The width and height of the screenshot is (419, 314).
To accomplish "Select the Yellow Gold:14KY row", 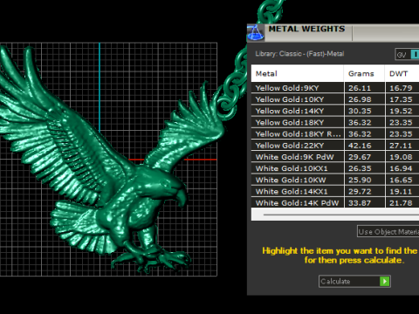I will point(335,111).
